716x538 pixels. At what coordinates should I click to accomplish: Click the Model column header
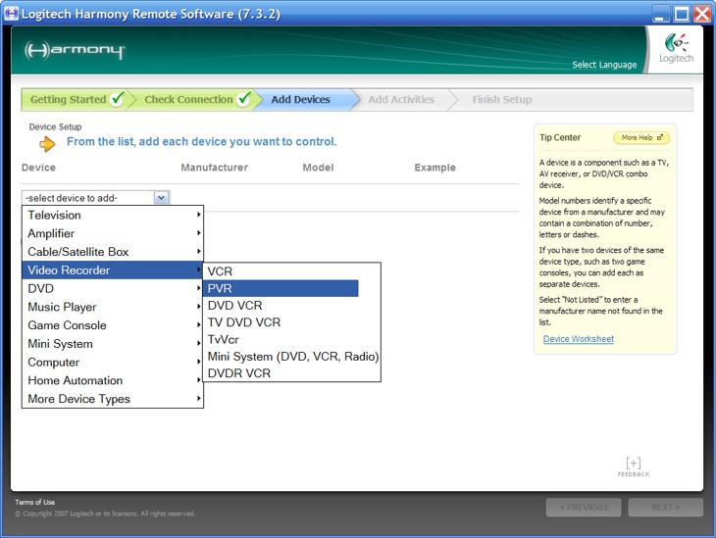(x=318, y=168)
